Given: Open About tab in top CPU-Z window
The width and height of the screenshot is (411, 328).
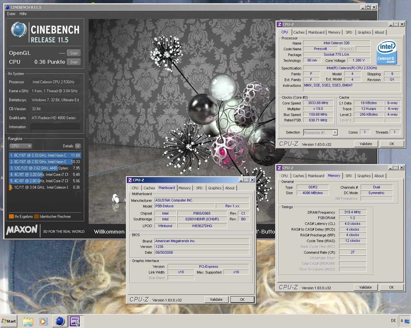Looking at the screenshot, I should [x=380, y=32].
